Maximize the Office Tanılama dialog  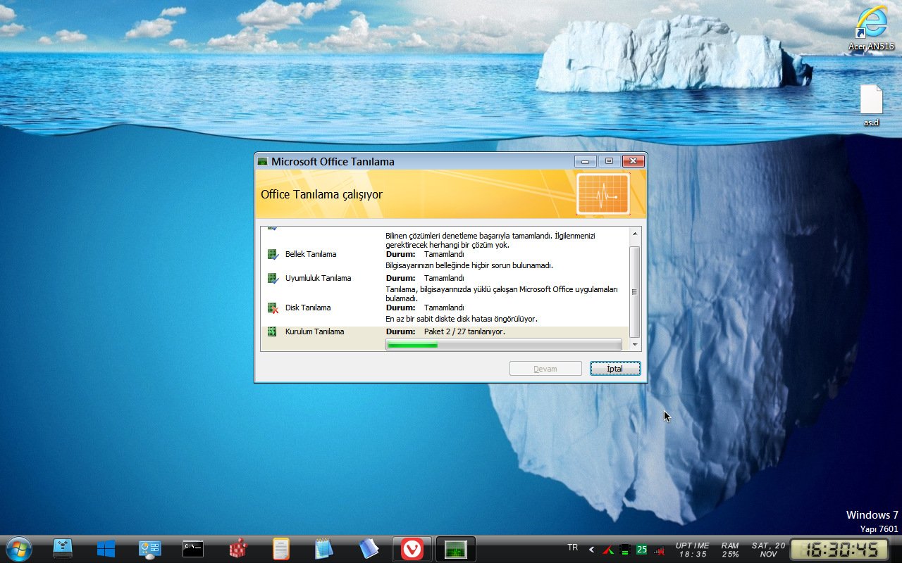[x=609, y=161]
